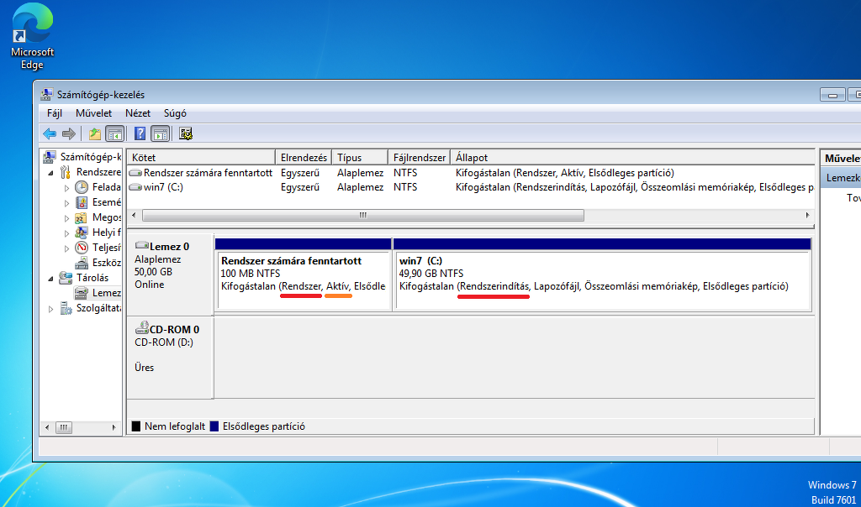861x507 pixels.
Task: Select the Rendszer számára fenntartott volume row
Action: (x=471, y=173)
